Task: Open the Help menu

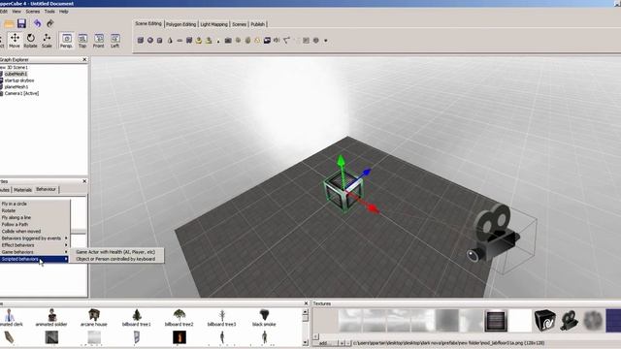Action: point(64,12)
